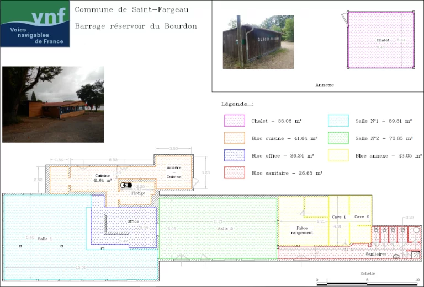Click the Bloc office blue legend swatch
Screen dimensions: 424x287
coord(234,155)
